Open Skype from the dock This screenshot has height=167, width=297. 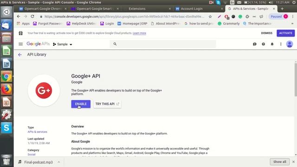tap(6, 128)
